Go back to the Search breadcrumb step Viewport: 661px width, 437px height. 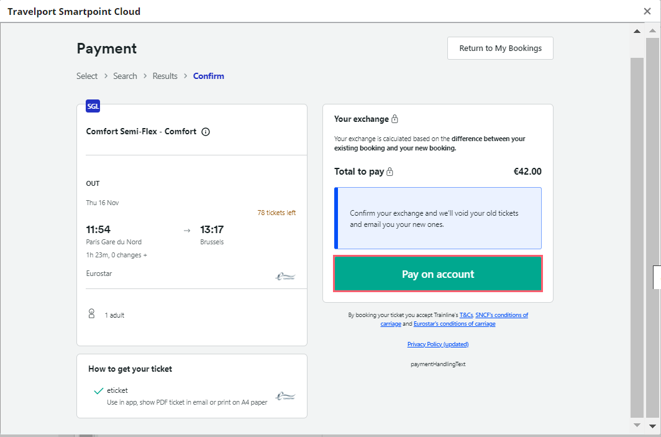tap(125, 76)
